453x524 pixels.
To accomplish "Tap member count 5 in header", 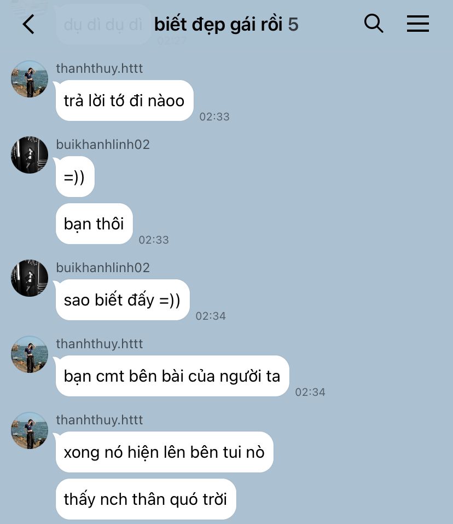I will click(x=293, y=25).
